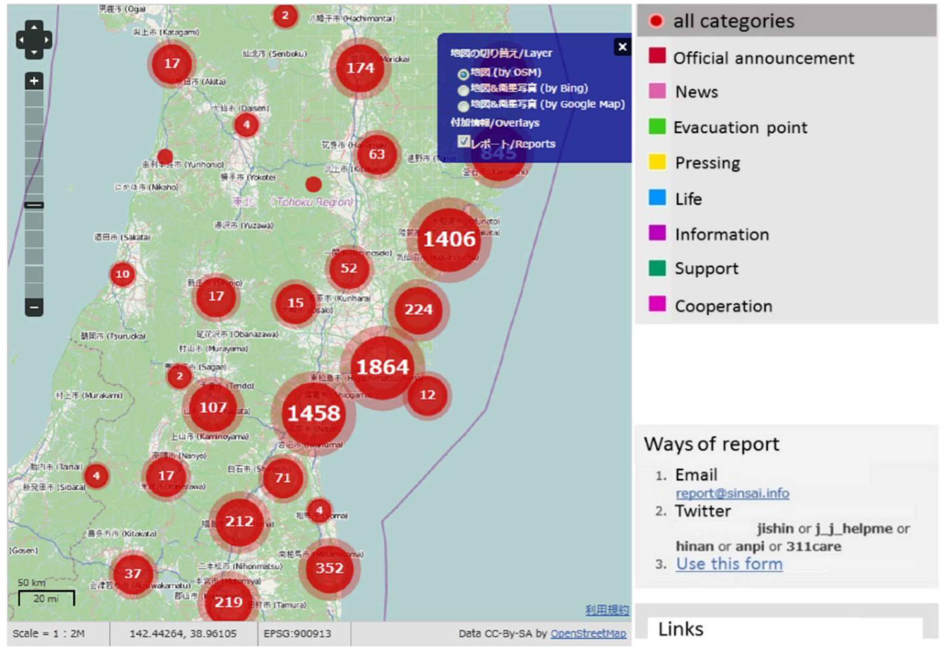Open the 174 report cluster
This screenshot has width=943, height=650.
click(x=360, y=68)
